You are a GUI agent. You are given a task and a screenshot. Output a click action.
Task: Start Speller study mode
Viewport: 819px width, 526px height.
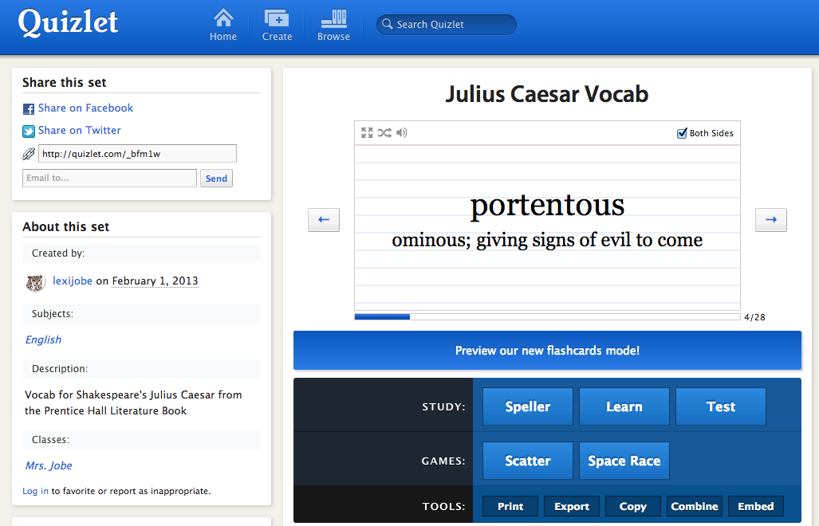[528, 406]
